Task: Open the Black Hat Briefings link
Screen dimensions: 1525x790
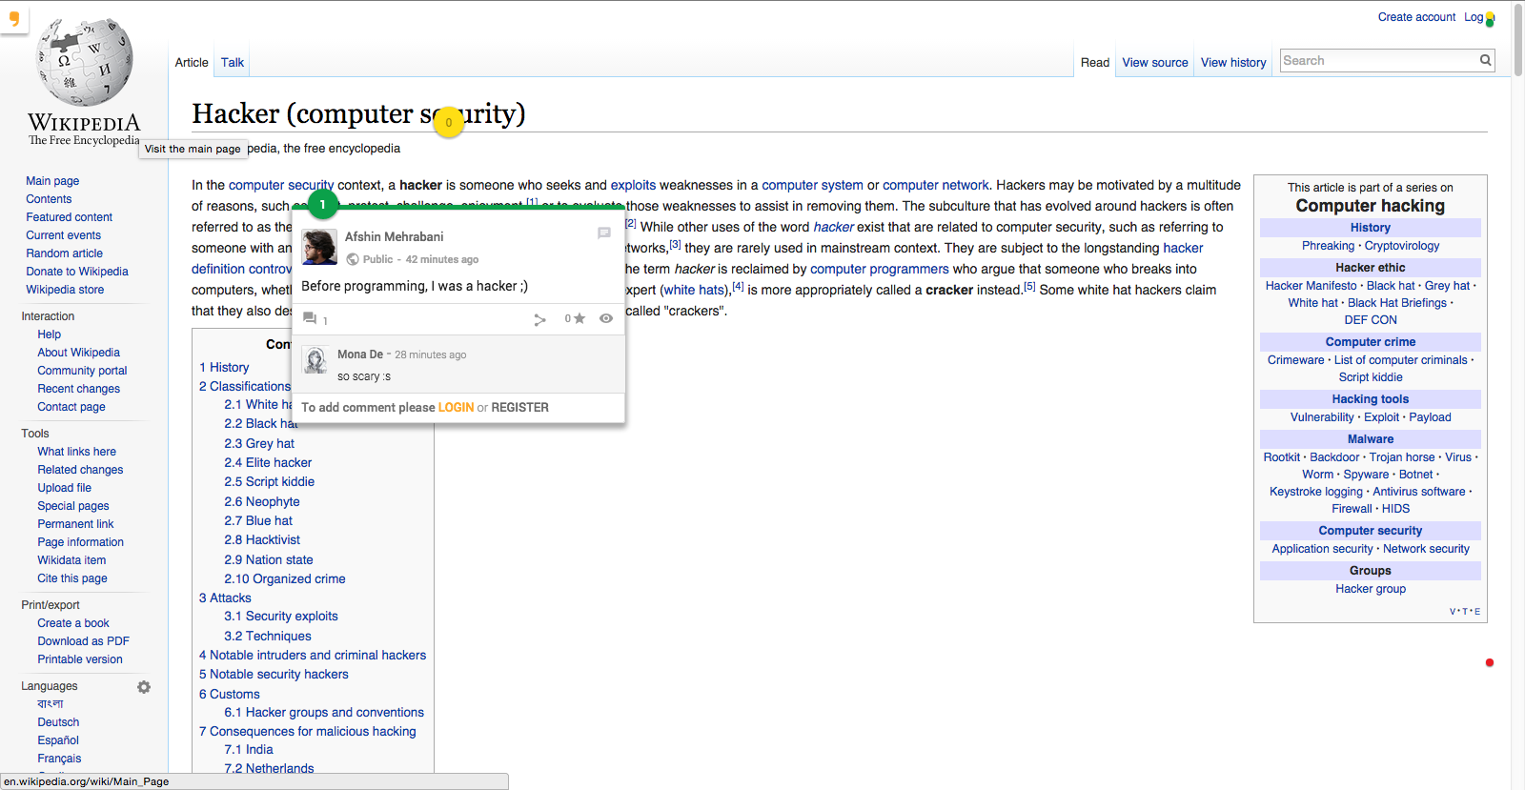Action: [1397, 303]
